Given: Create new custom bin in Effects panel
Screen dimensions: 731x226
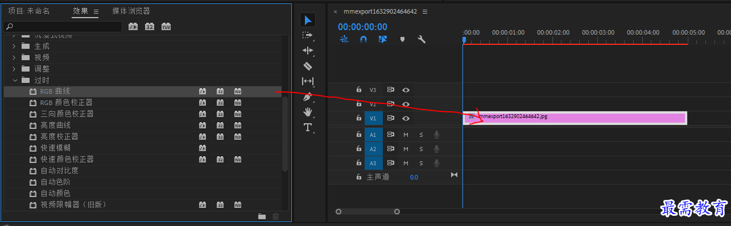Looking at the screenshot, I should (x=262, y=216).
